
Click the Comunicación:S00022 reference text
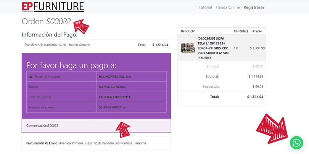click(42, 125)
